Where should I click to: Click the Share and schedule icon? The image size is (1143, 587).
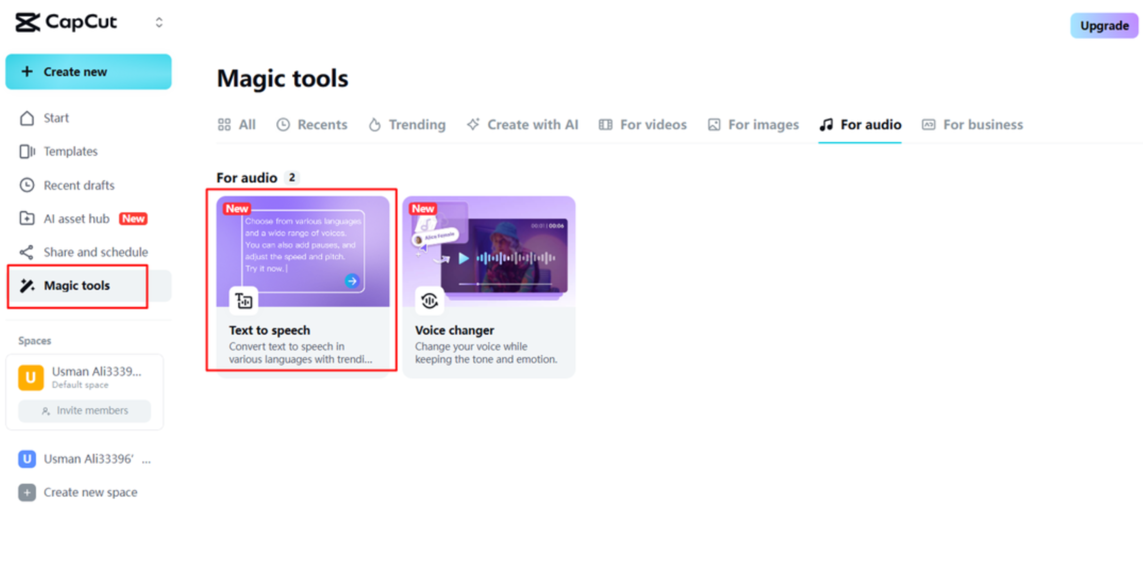(27, 252)
